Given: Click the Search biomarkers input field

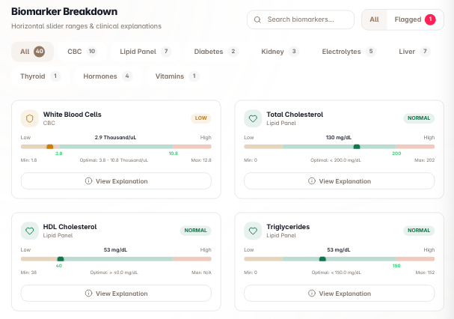Looking at the screenshot, I should [x=301, y=19].
